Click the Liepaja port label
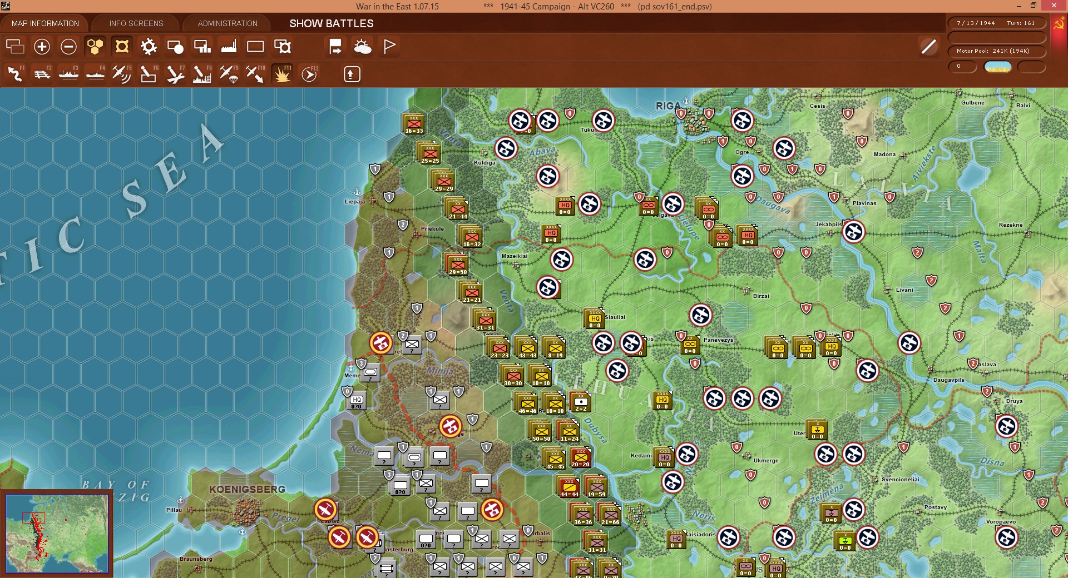The image size is (1068, 578). (354, 201)
